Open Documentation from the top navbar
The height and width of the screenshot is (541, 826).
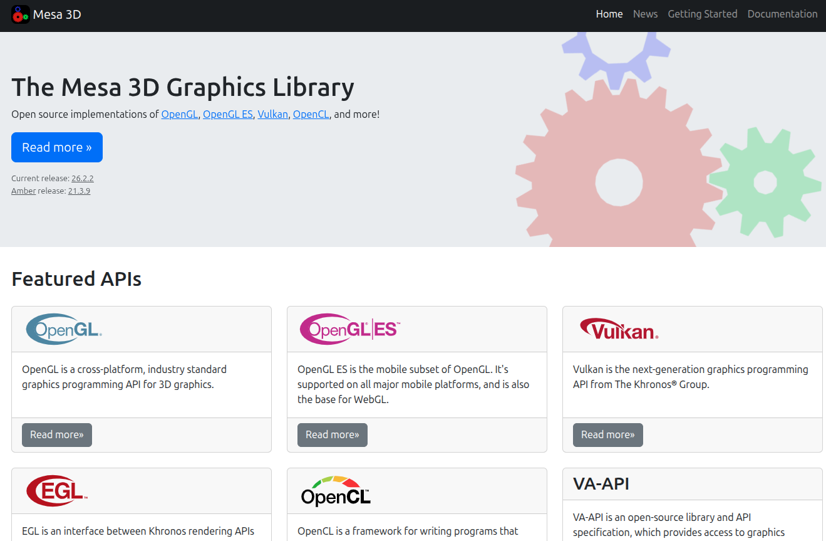(x=783, y=14)
